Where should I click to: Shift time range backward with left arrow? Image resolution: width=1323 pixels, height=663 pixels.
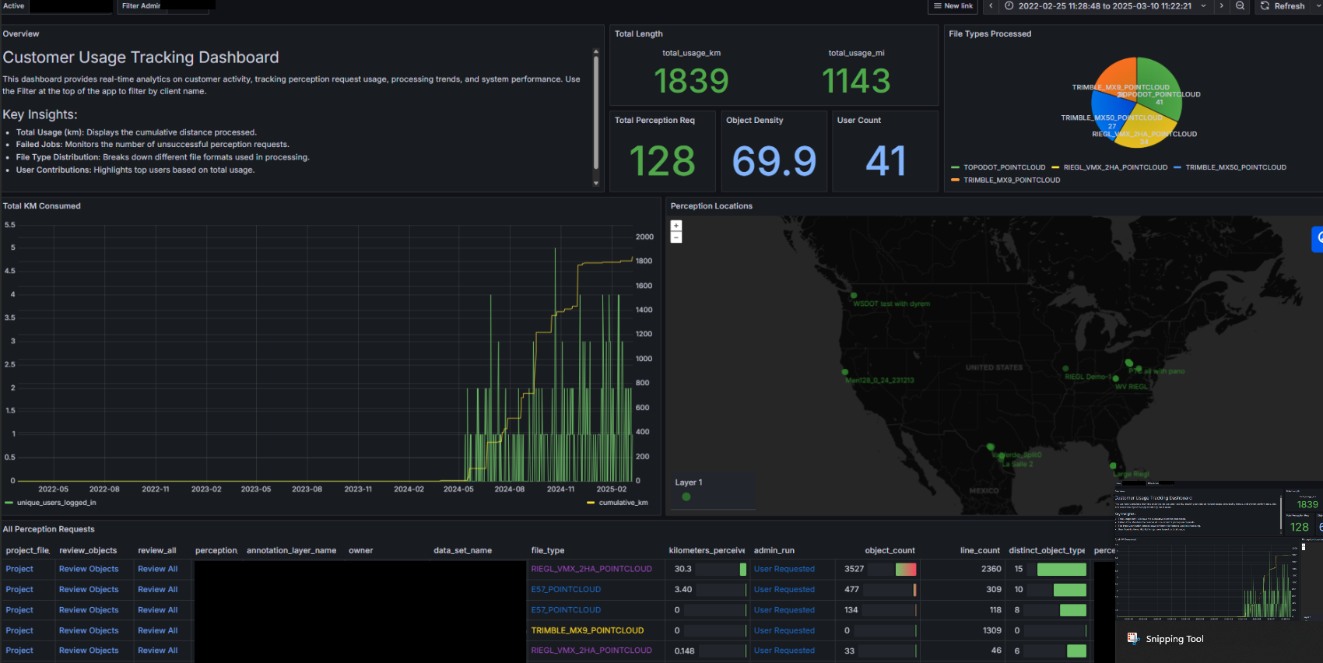tap(991, 6)
